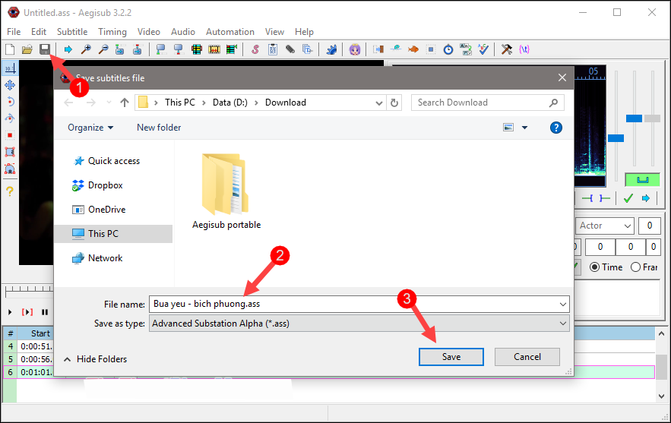This screenshot has height=423, width=671.
Task: Select the Rectangular clip visual tool
Action: click(x=10, y=152)
